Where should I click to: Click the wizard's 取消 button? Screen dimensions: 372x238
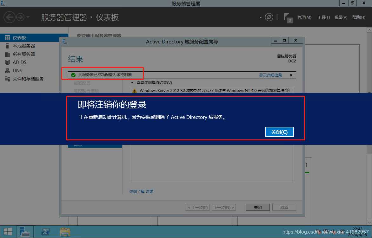point(284,208)
